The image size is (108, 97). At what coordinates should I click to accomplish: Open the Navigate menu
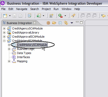[x=22, y=9]
